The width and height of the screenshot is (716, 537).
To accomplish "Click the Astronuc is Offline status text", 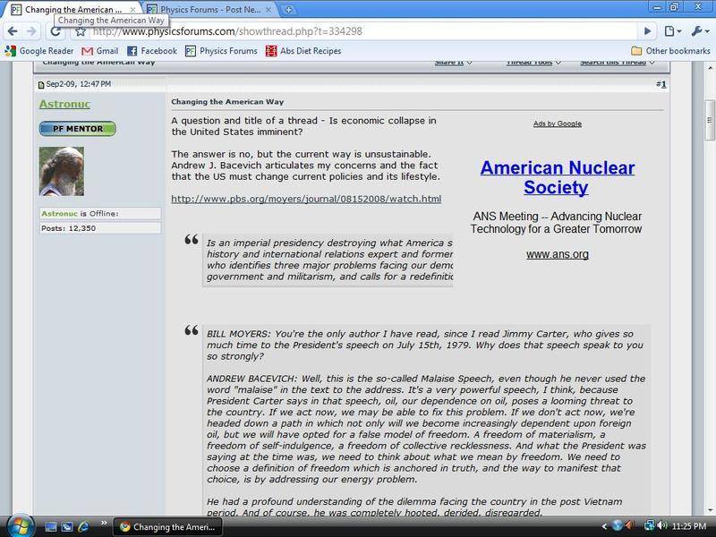I will (x=80, y=214).
